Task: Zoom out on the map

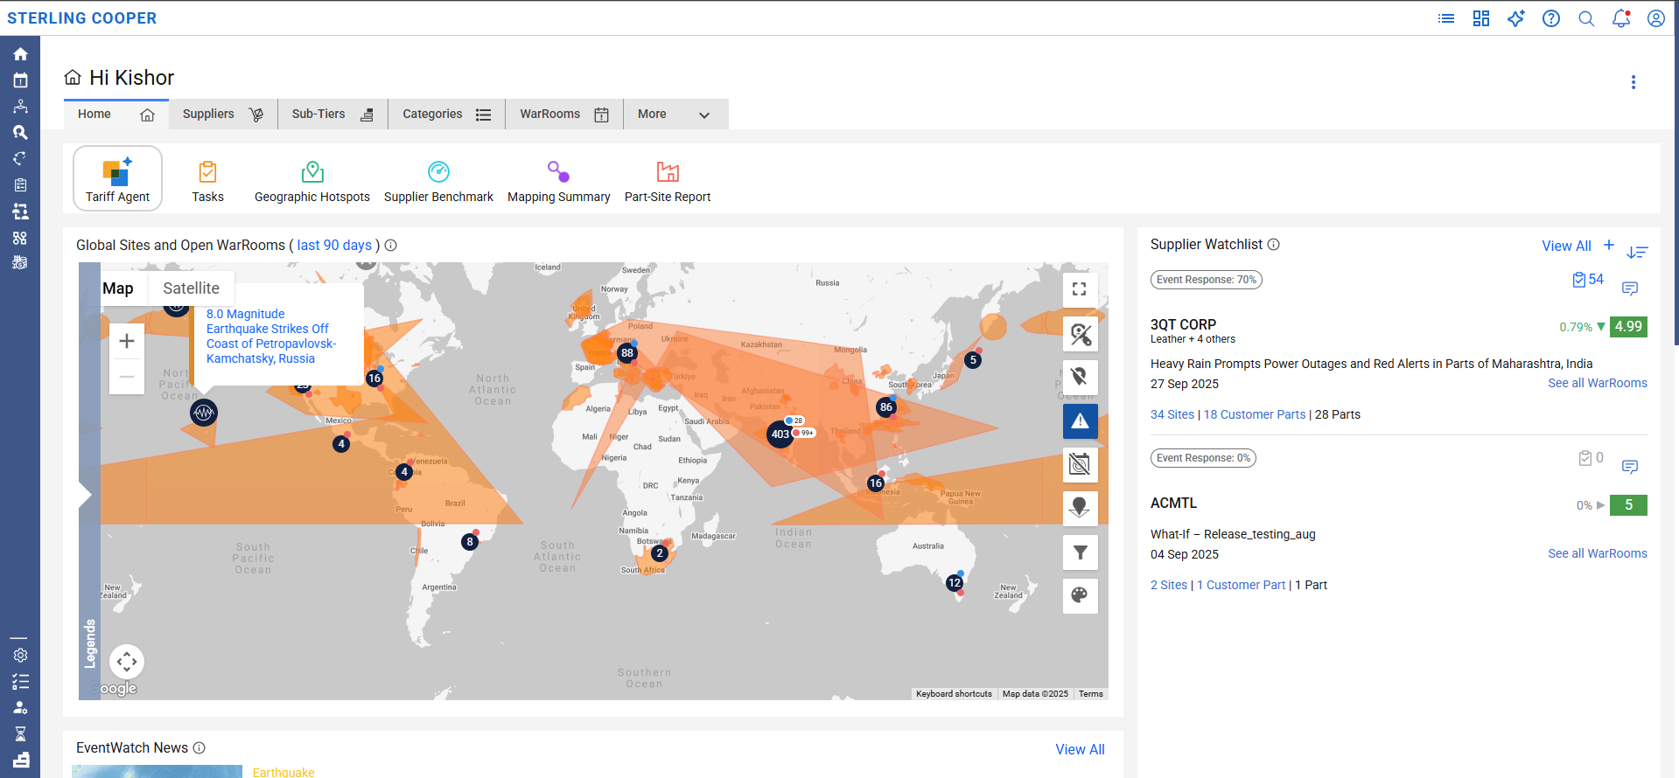Action: click(x=127, y=377)
